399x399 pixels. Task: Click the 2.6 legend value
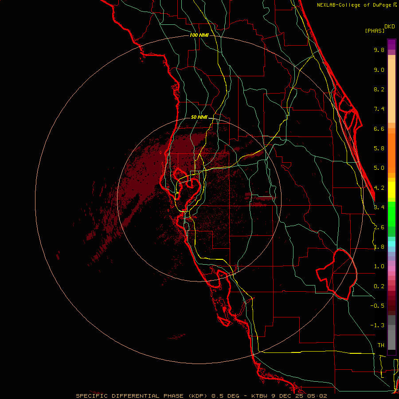(x=379, y=227)
